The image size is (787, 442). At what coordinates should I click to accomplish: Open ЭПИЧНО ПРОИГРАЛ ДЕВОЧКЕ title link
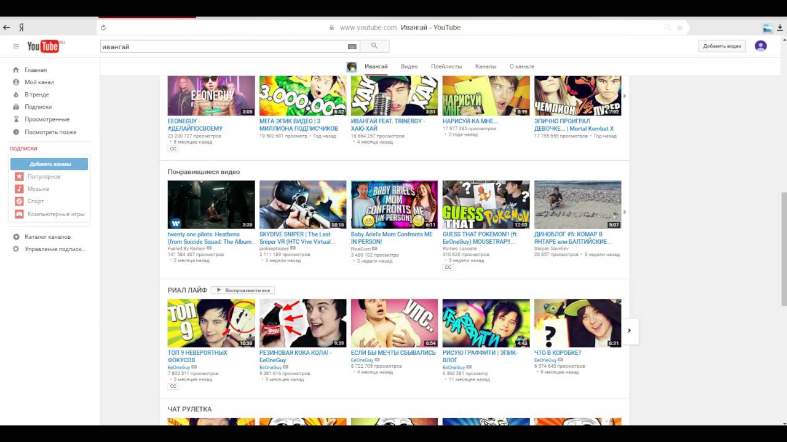(x=574, y=125)
